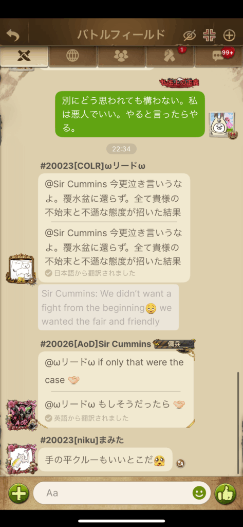Open Sir Cummins AoD avatar profile
This screenshot has width=243, height=527.
coord(21,415)
